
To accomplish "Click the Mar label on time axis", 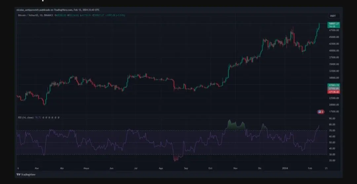I will [x=37, y=168].
